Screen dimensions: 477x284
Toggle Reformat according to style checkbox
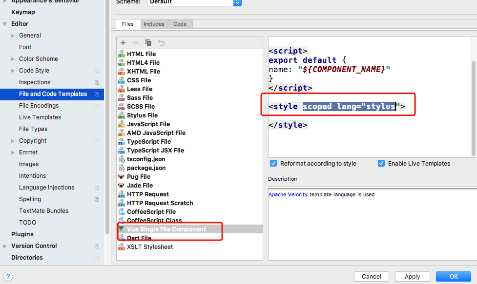click(x=273, y=163)
